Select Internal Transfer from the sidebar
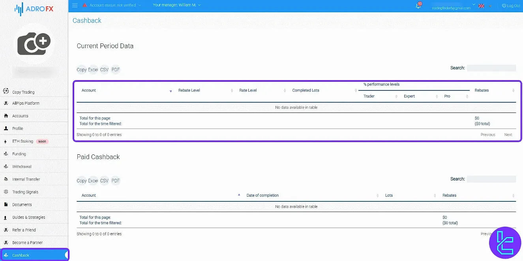 pyautogui.click(x=6, y=179)
